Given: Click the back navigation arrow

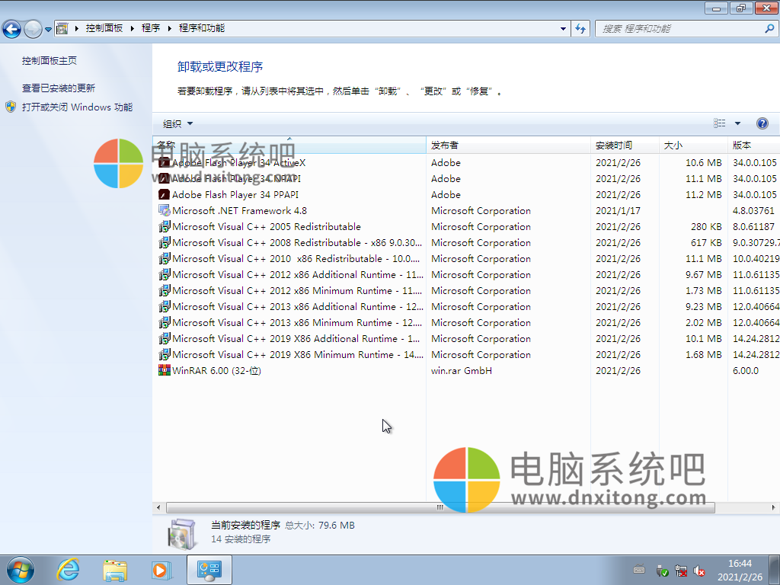Looking at the screenshot, I should point(11,27).
